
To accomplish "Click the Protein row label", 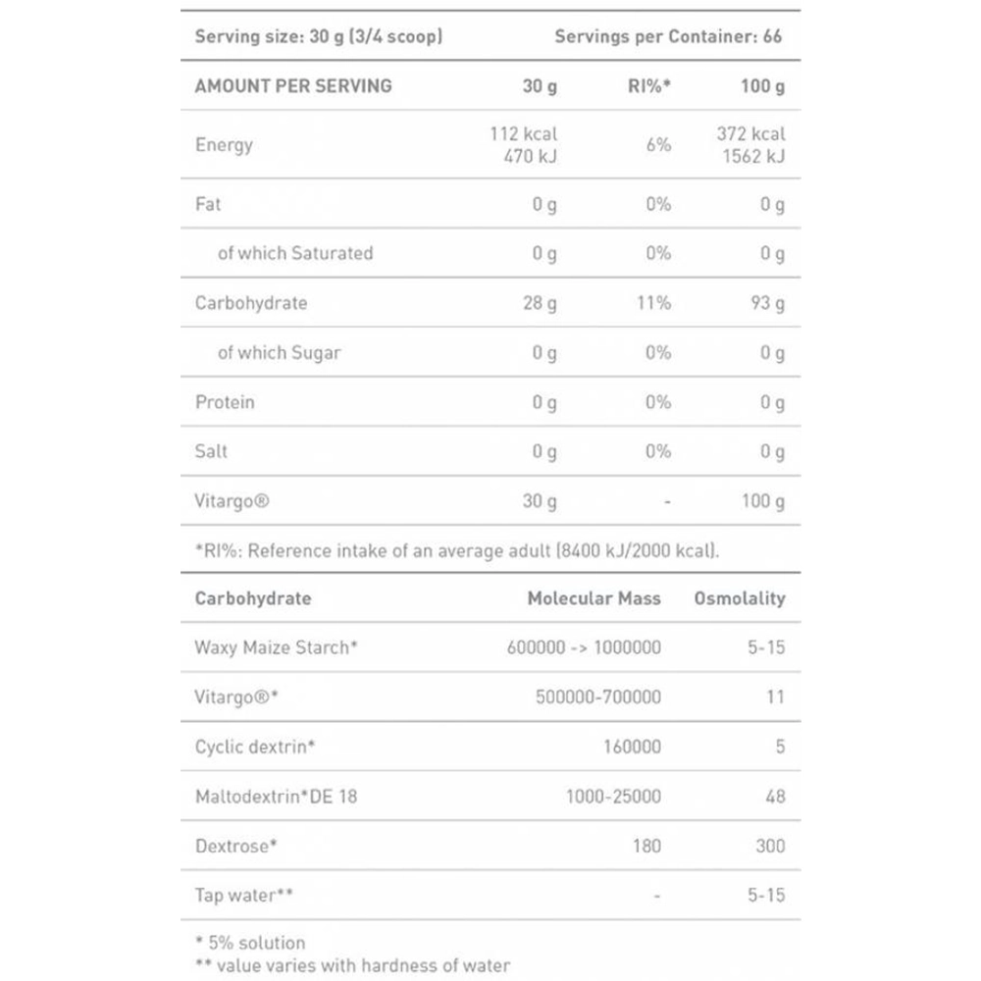I will tap(225, 401).
